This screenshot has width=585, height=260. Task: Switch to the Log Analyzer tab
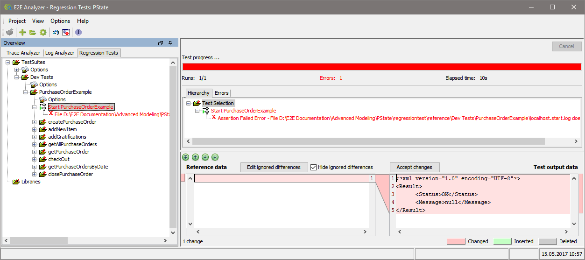[59, 53]
